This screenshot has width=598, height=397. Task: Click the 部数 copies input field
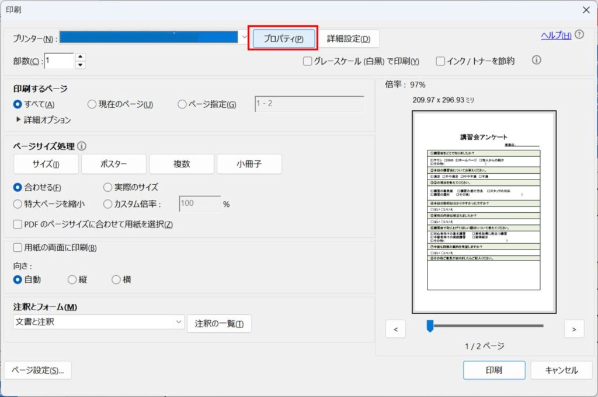pyautogui.click(x=59, y=61)
